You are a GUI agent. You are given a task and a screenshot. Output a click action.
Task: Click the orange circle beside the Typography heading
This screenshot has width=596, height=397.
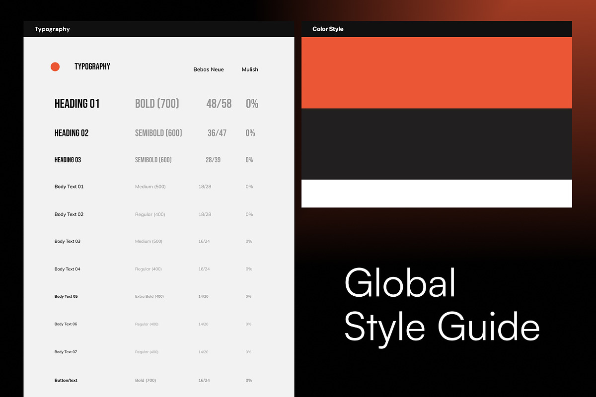tap(55, 66)
